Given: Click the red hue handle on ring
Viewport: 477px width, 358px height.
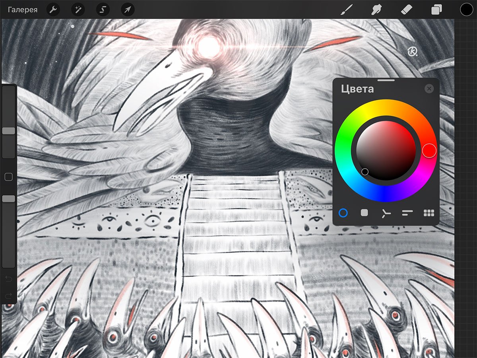Looking at the screenshot, I should pos(429,150).
